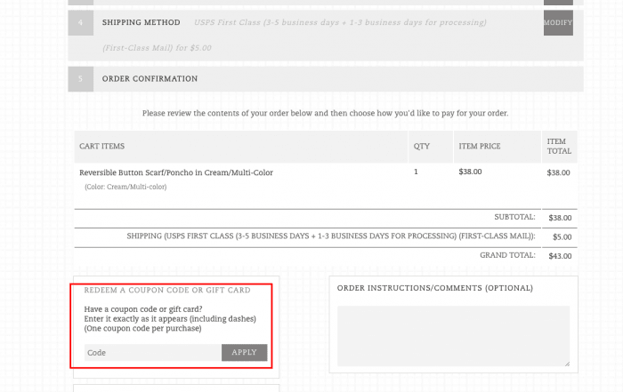Focus the coupon Code input field
623x392 pixels.
(x=153, y=353)
